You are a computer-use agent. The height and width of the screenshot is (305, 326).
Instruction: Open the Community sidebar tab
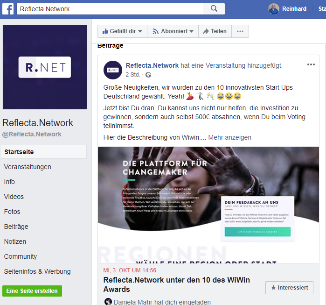(21, 256)
